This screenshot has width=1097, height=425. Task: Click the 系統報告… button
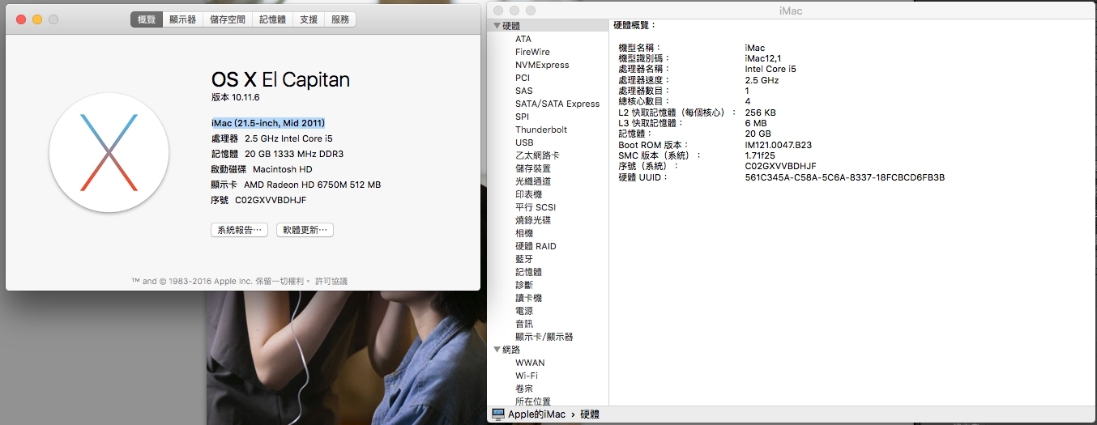point(239,230)
